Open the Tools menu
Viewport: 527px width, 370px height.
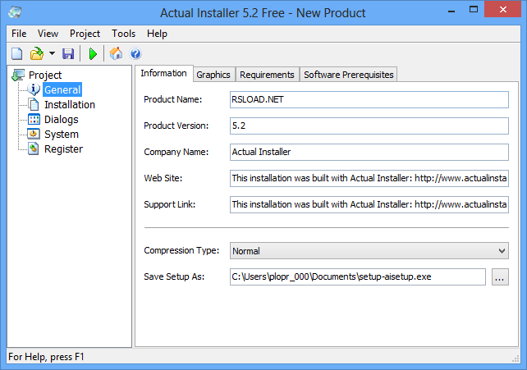coord(123,34)
